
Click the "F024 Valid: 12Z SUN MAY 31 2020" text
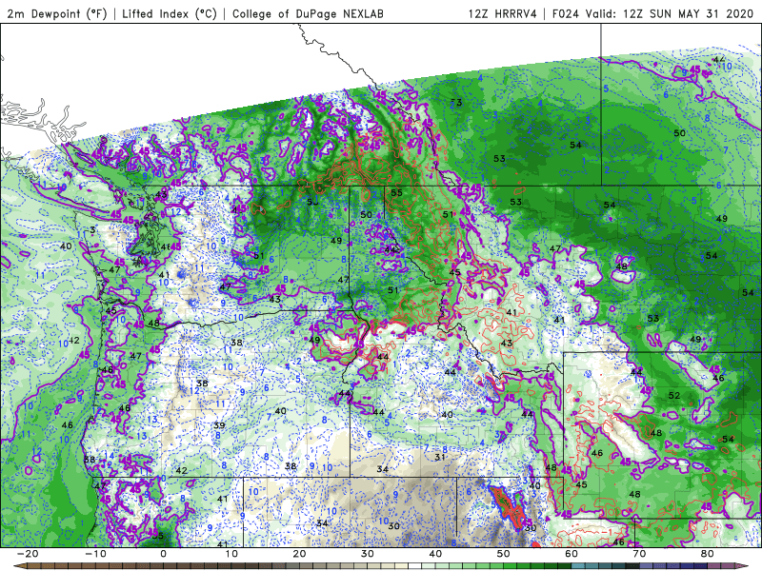tap(652, 13)
